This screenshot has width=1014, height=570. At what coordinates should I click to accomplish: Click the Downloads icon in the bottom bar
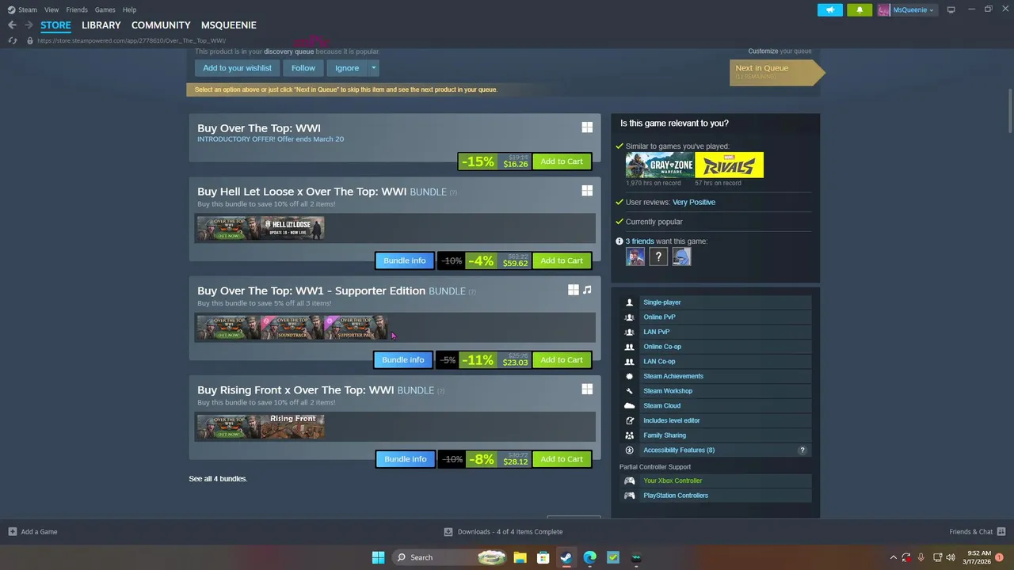448,532
